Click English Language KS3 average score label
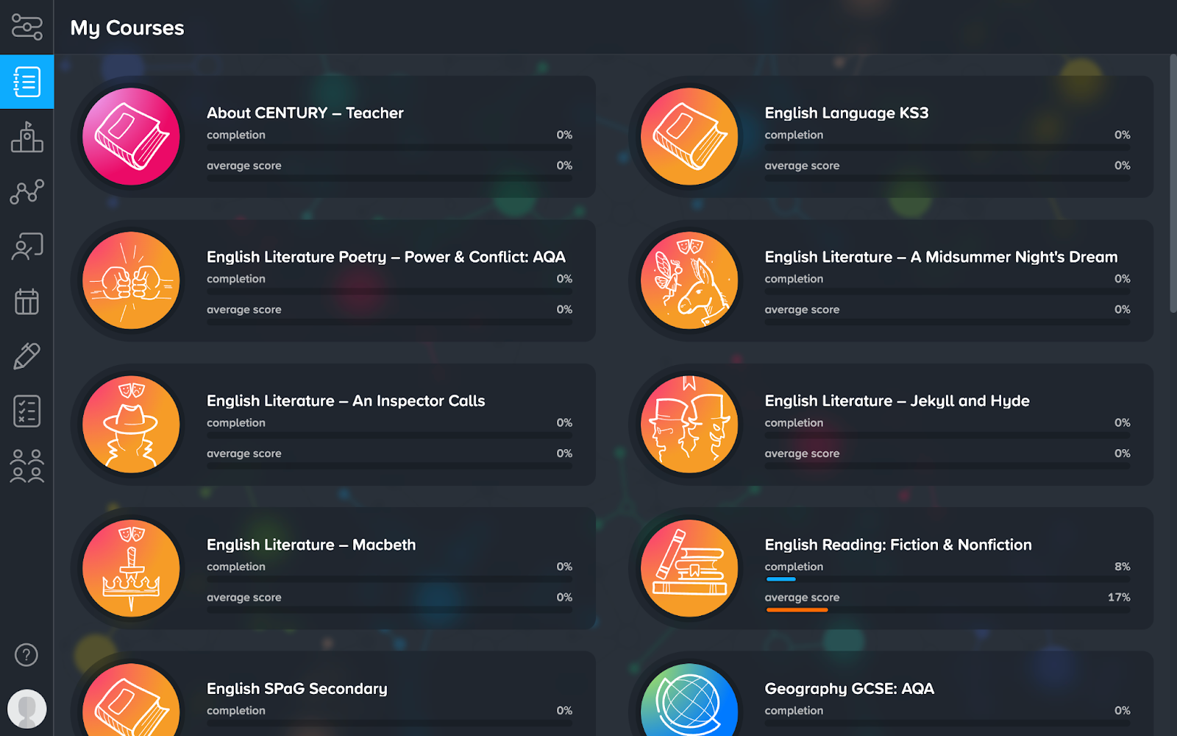1177x736 pixels. click(802, 166)
